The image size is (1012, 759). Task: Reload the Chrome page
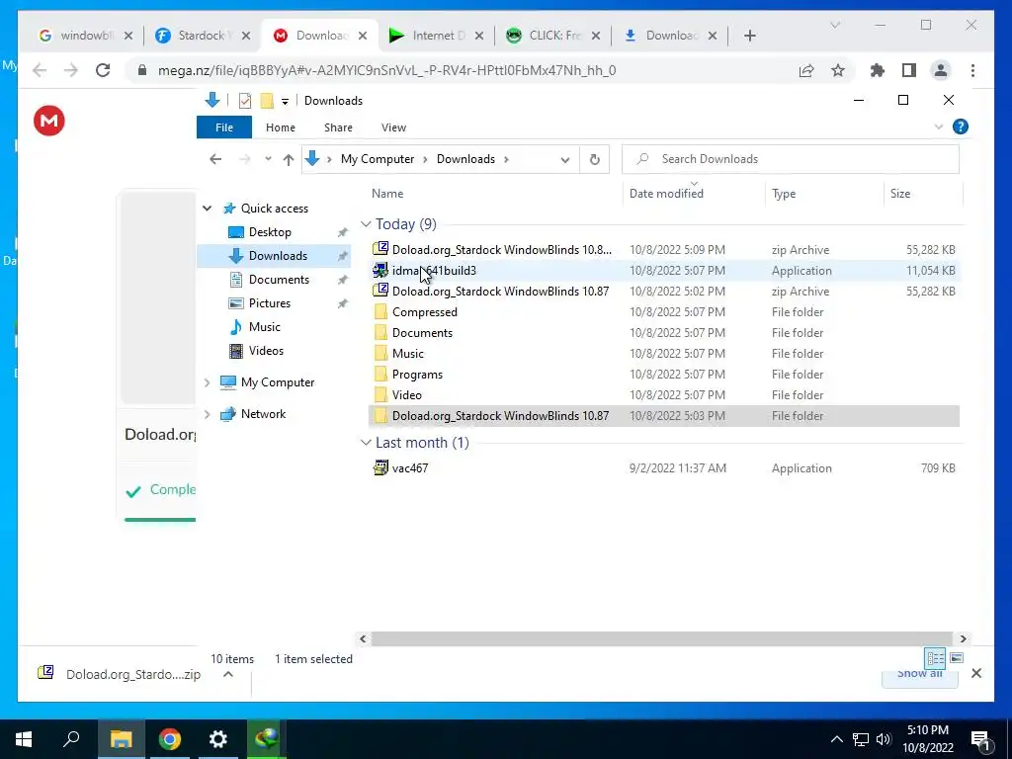click(103, 70)
